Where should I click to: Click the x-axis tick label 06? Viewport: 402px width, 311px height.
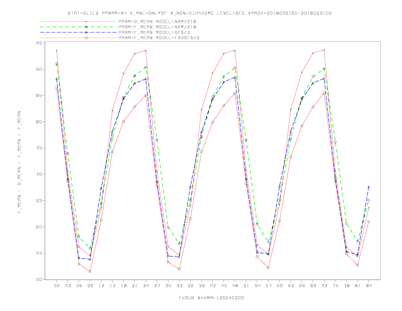pyautogui.click(x=79, y=286)
